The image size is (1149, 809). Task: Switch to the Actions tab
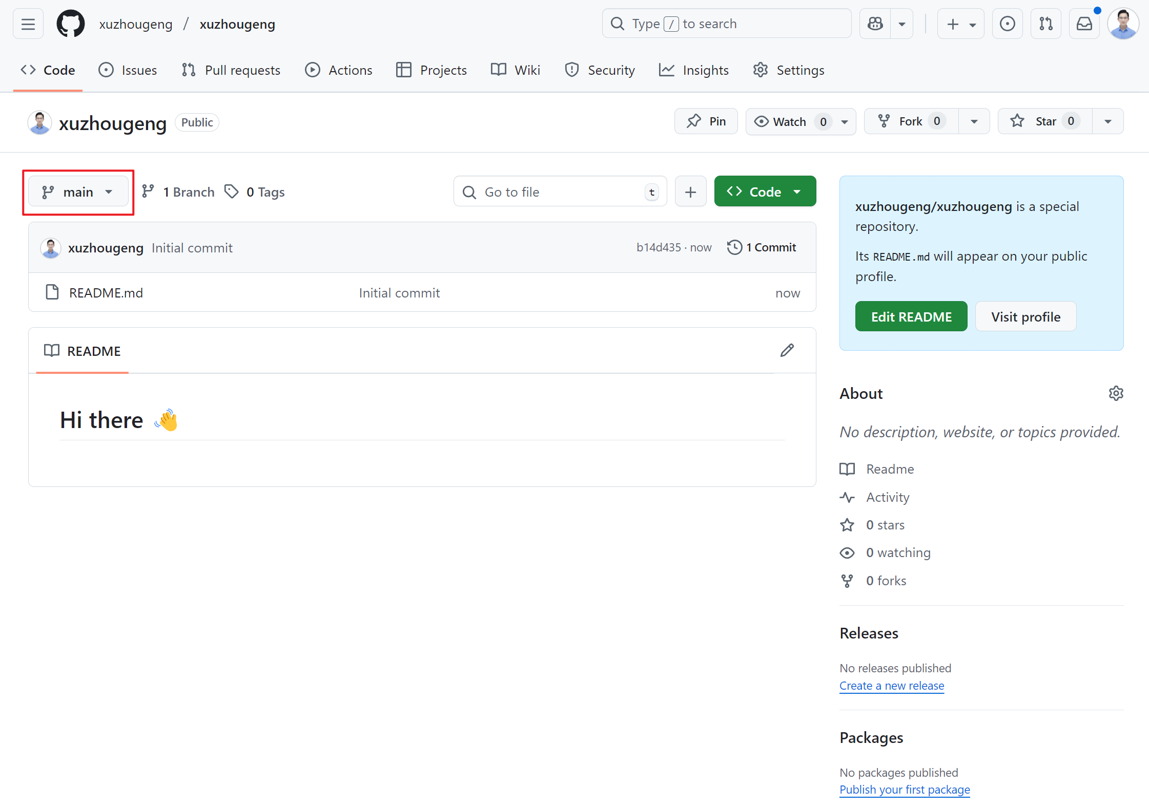point(339,70)
